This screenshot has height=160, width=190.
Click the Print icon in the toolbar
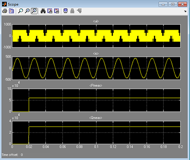(5, 11)
